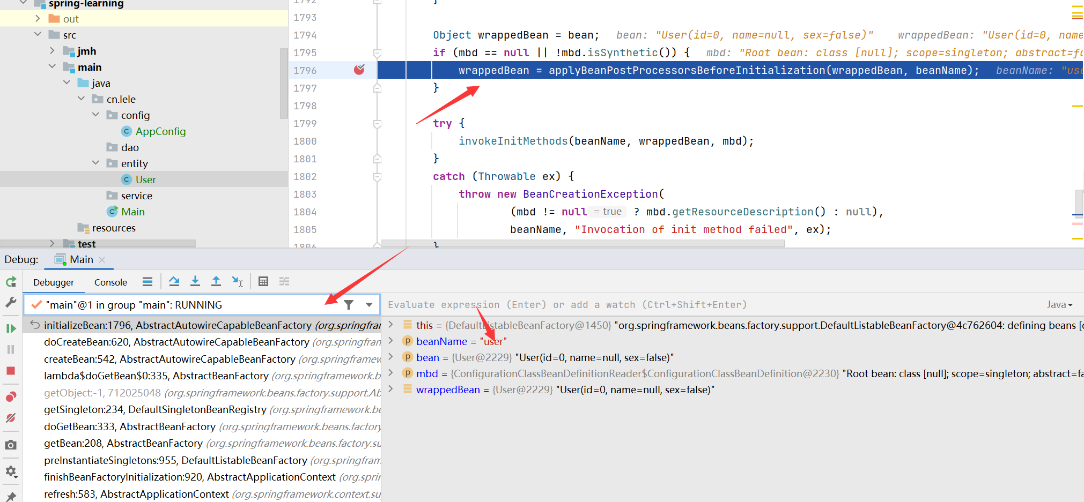Screen dimensions: 1084x502
Task: Select the createBean:542 stack frame
Action: pyautogui.click(x=202, y=359)
